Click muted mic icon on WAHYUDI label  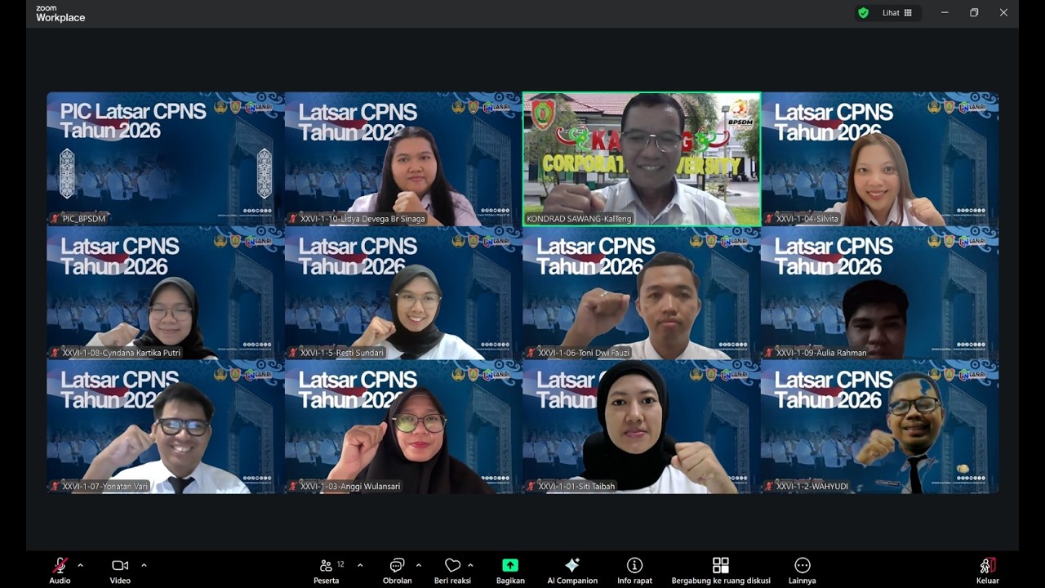tap(769, 486)
